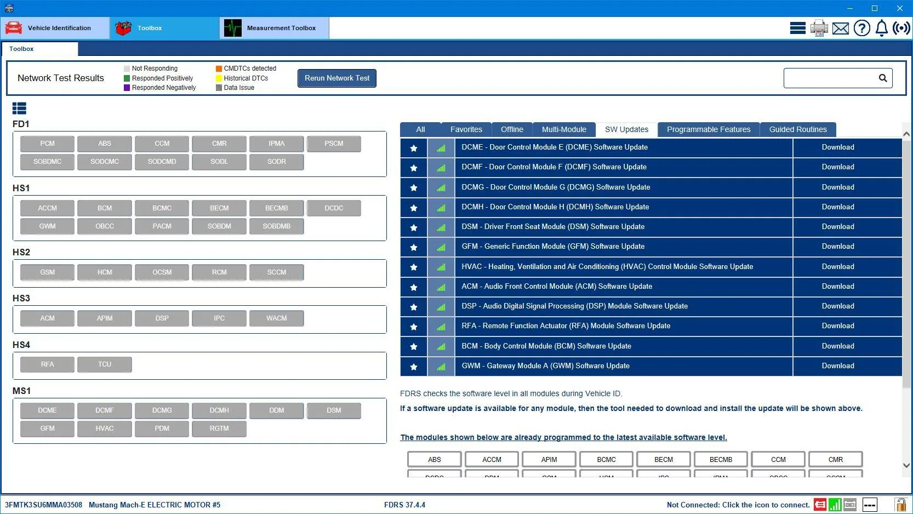Select the RGTM module in MS1

coord(219,429)
